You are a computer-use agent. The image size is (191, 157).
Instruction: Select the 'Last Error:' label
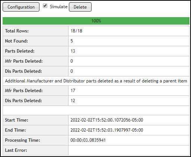pyautogui.click(x=16, y=150)
